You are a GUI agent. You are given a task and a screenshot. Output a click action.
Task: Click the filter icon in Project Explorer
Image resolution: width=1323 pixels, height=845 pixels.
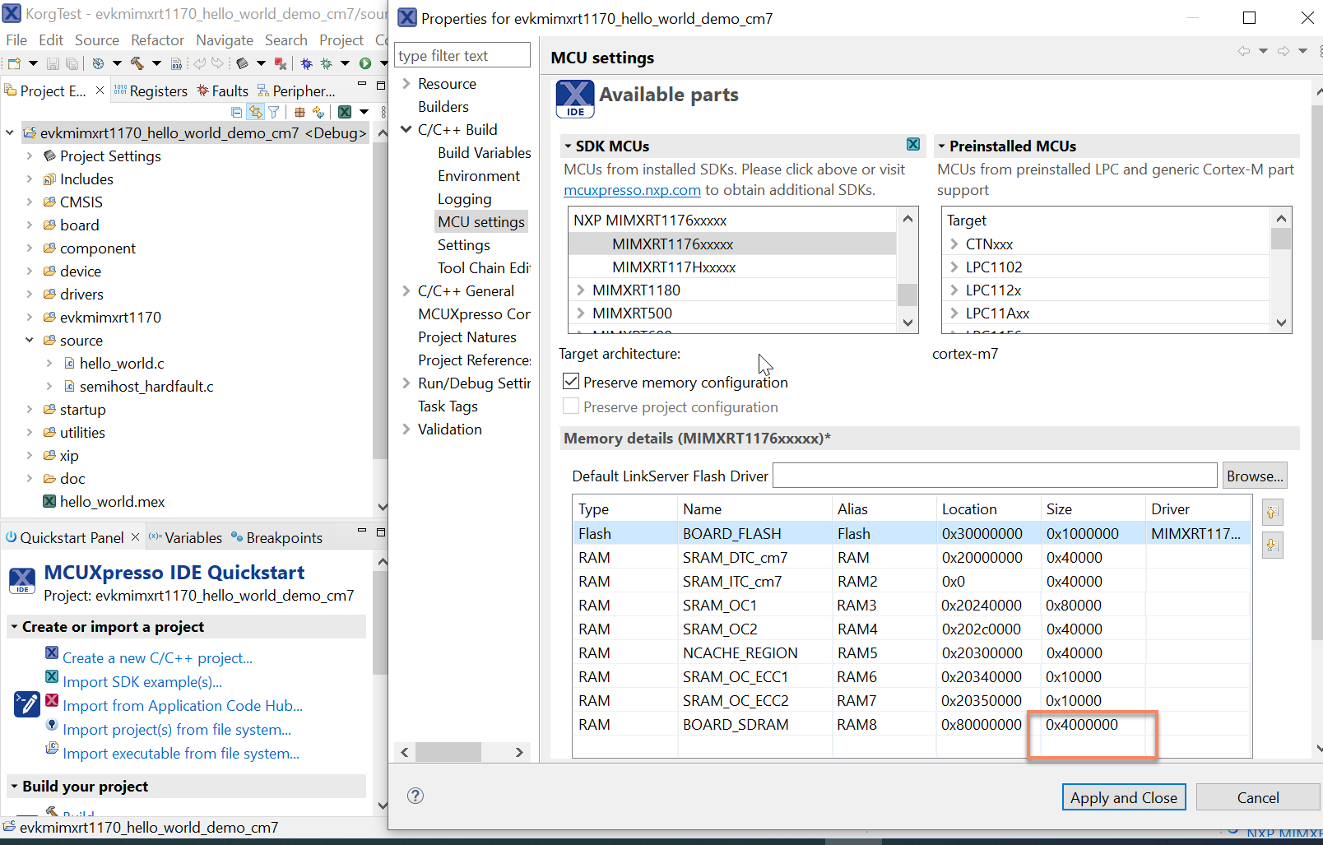tap(274, 112)
